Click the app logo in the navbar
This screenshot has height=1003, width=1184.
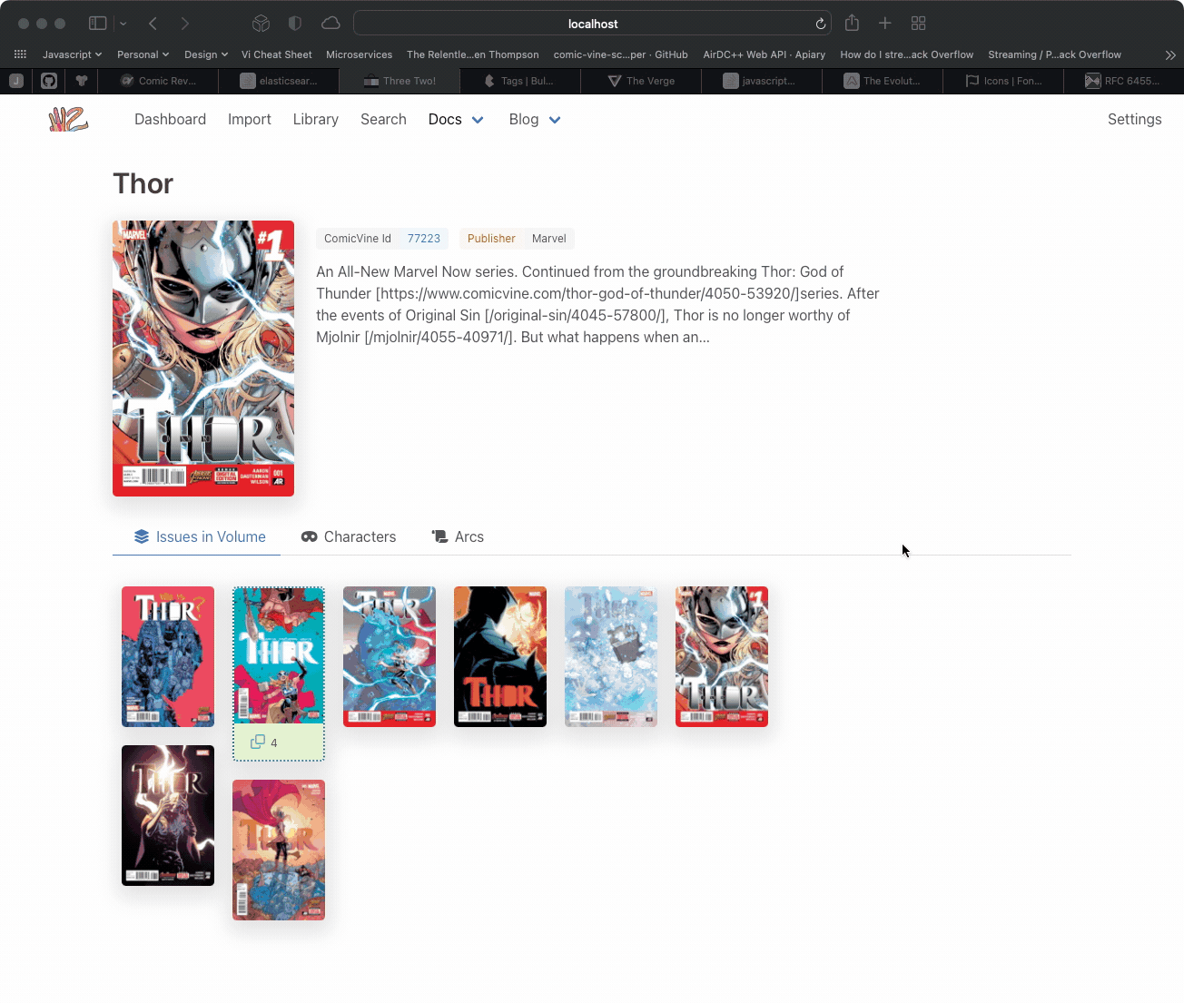[68, 119]
